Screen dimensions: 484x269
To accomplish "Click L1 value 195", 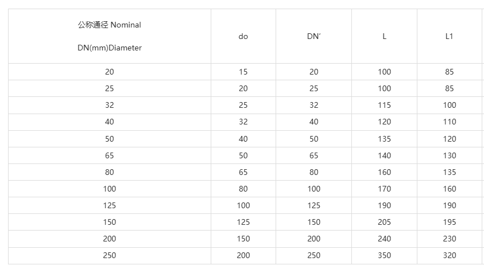I will tap(449, 222).
